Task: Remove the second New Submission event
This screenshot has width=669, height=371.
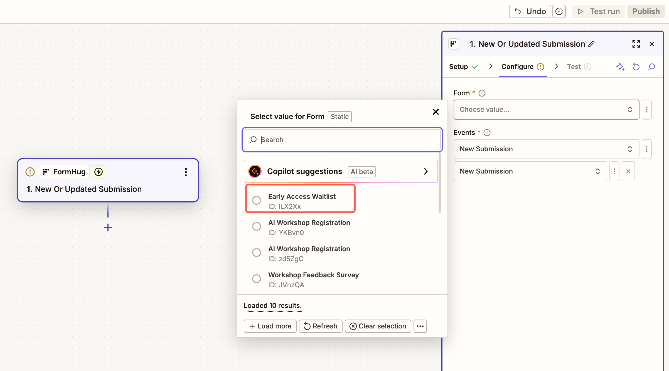Action: click(628, 171)
